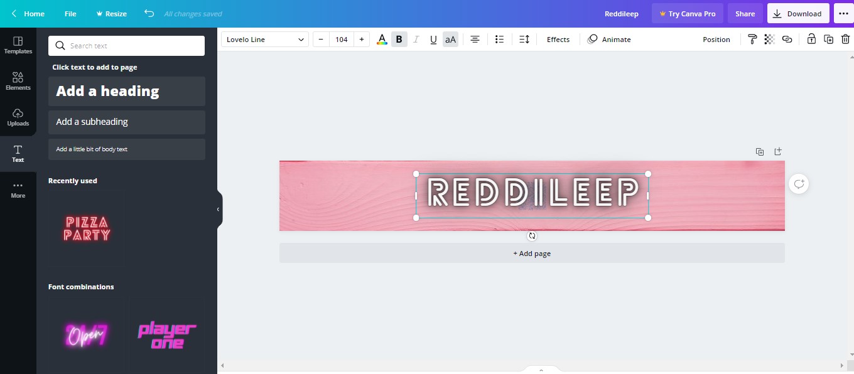Click the link chain icon
This screenshot has height=374, width=854.
point(787,40)
